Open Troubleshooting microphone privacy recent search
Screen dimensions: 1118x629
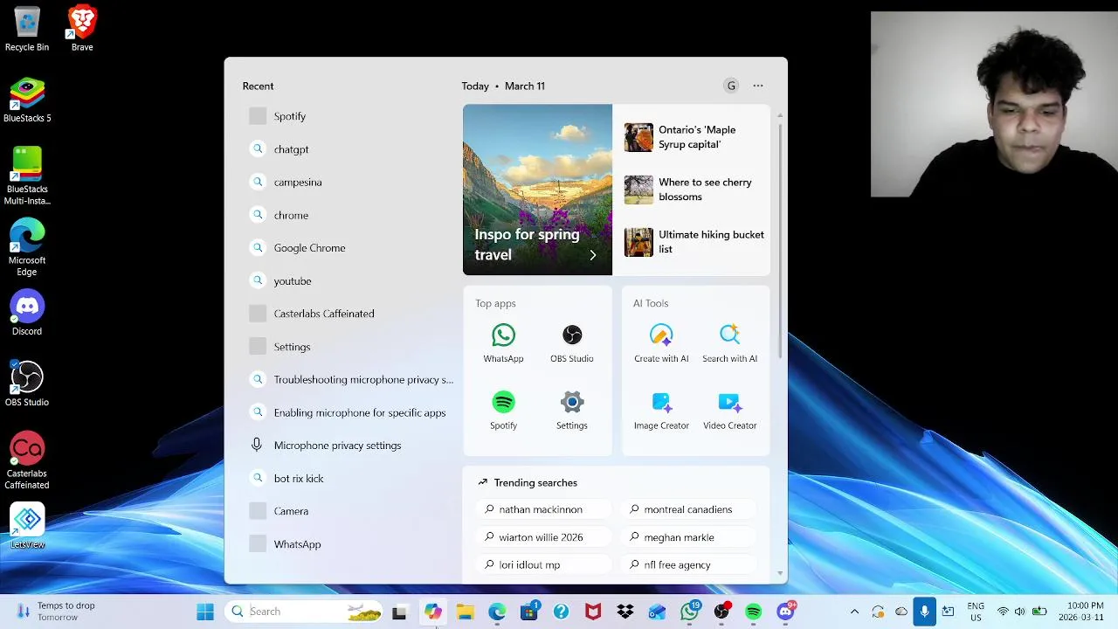(x=349, y=380)
